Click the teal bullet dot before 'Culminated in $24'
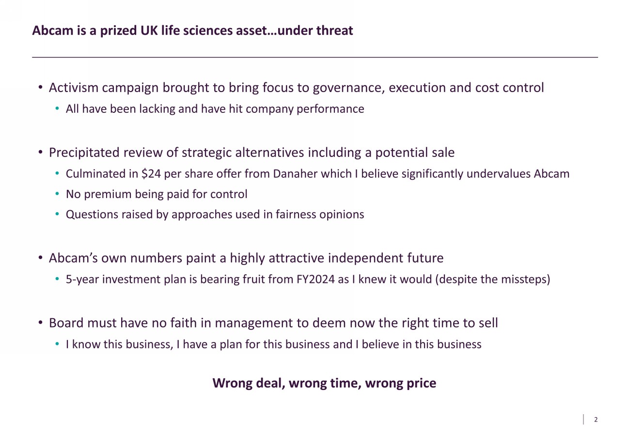This screenshot has width=630, height=436. (57, 174)
